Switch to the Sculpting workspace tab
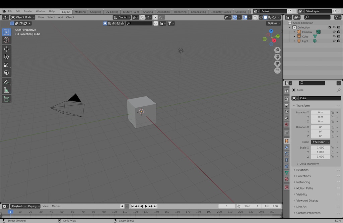 pyautogui.click(x=95, y=12)
